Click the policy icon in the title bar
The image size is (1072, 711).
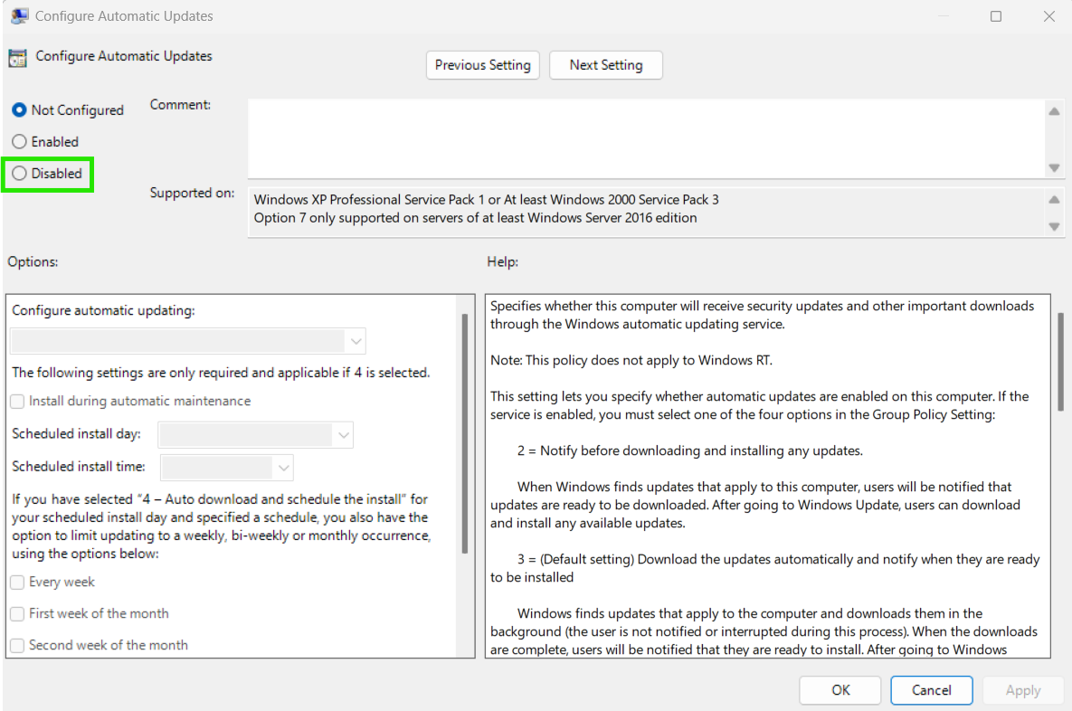18,15
